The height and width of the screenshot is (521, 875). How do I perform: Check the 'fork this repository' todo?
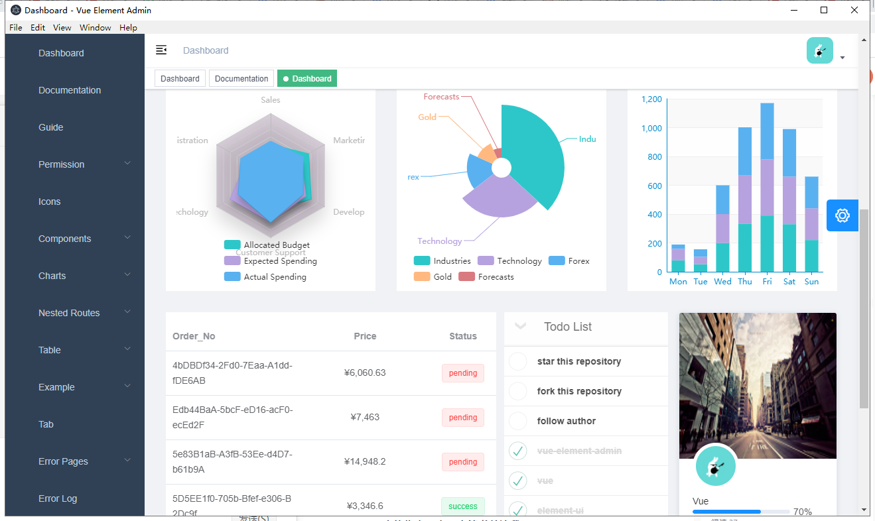(x=517, y=391)
